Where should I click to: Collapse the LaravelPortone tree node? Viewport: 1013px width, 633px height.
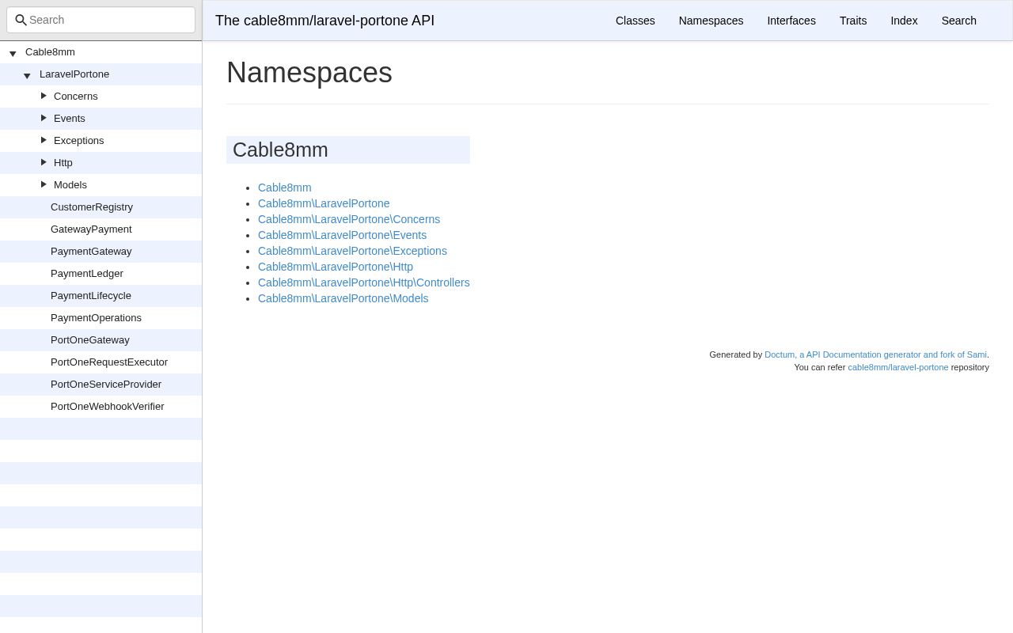27,76
